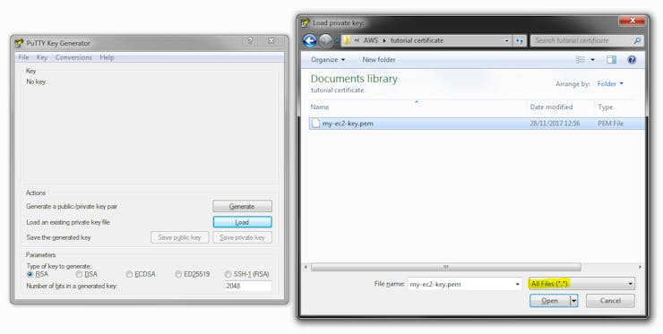Click the Cancel button in file dialog
This screenshot has height=334, width=663.
coord(610,301)
